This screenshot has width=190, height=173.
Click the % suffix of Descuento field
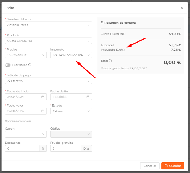(43, 148)
